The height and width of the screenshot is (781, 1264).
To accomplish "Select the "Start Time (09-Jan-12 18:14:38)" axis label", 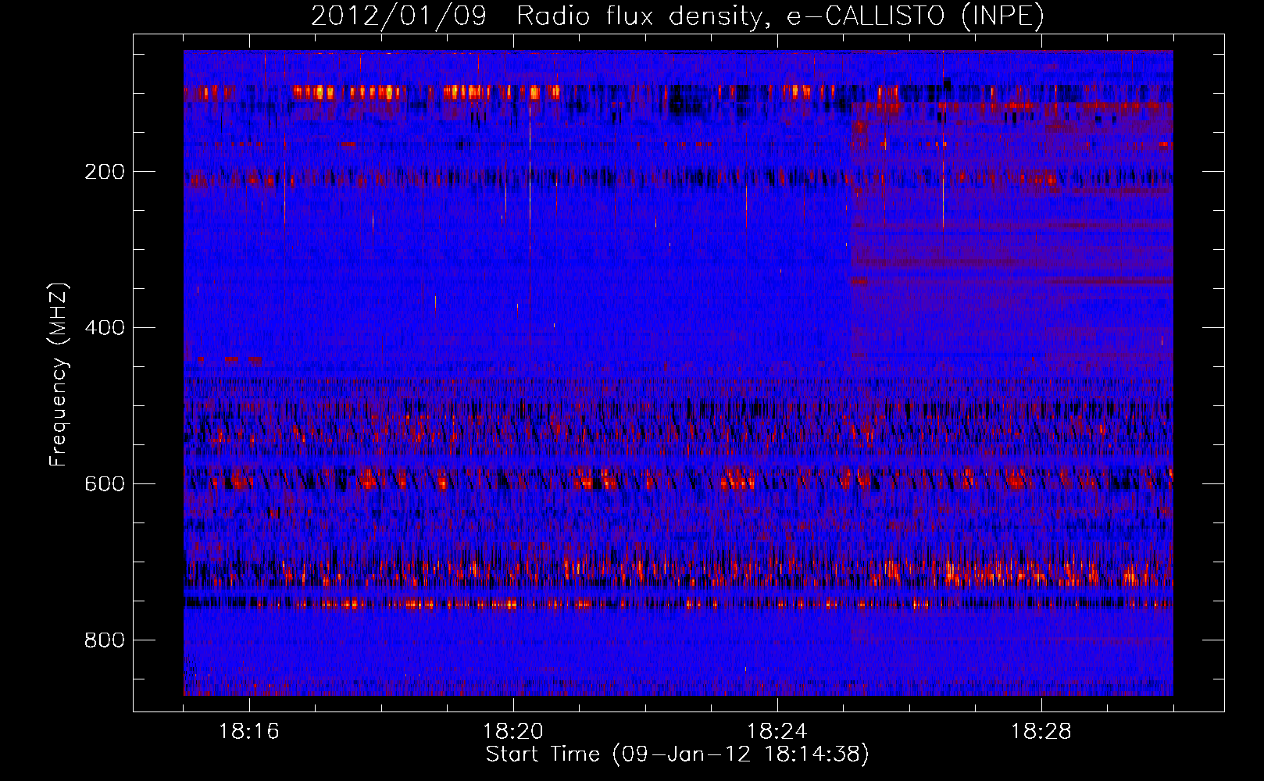I will (x=677, y=754).
